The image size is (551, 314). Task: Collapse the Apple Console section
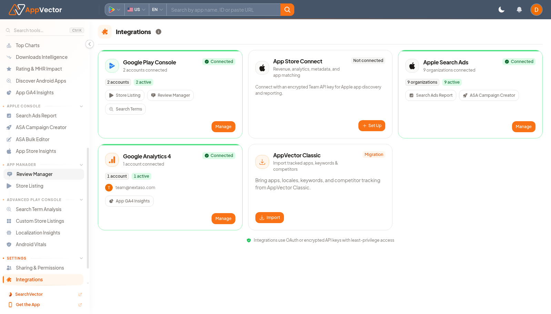pyautogui.click(x=81, y=106)
